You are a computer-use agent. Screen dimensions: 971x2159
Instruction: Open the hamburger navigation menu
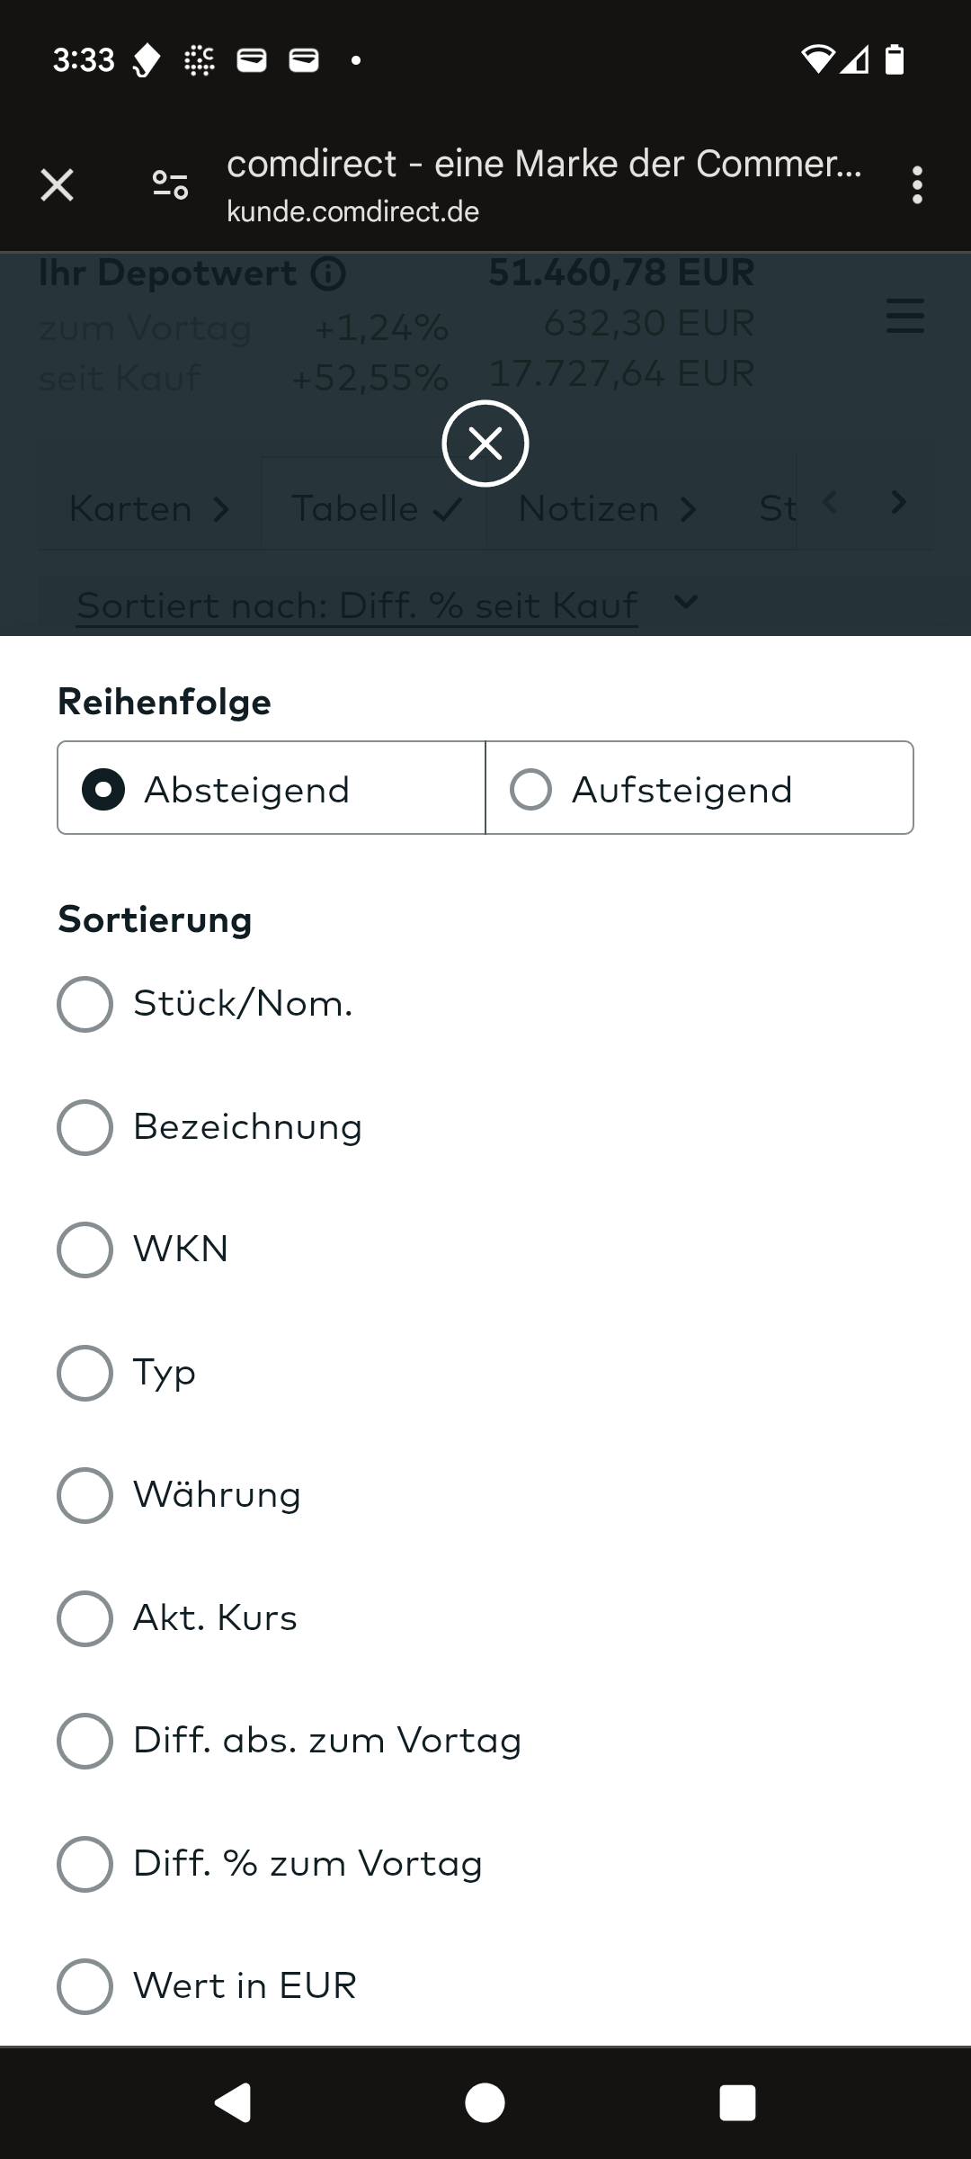pos(904,317)
